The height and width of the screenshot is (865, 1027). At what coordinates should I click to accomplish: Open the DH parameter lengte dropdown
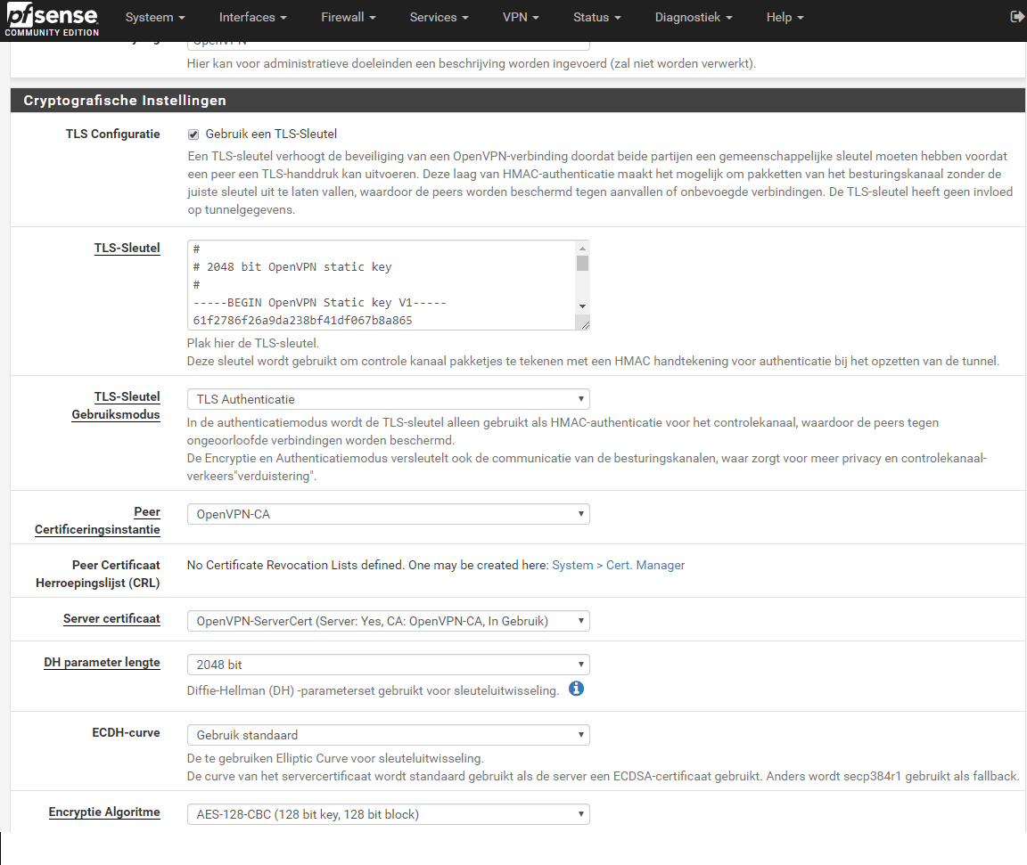coord(389,665)
